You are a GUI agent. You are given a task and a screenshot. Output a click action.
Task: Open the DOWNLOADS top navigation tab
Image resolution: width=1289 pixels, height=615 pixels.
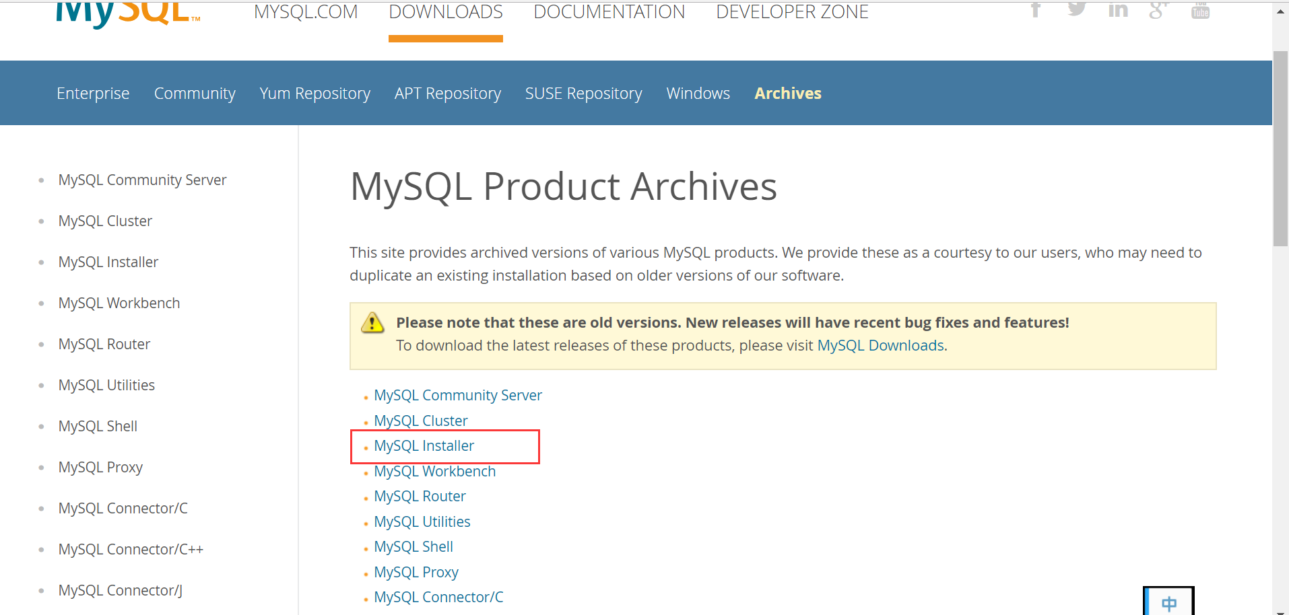(446, 12)
